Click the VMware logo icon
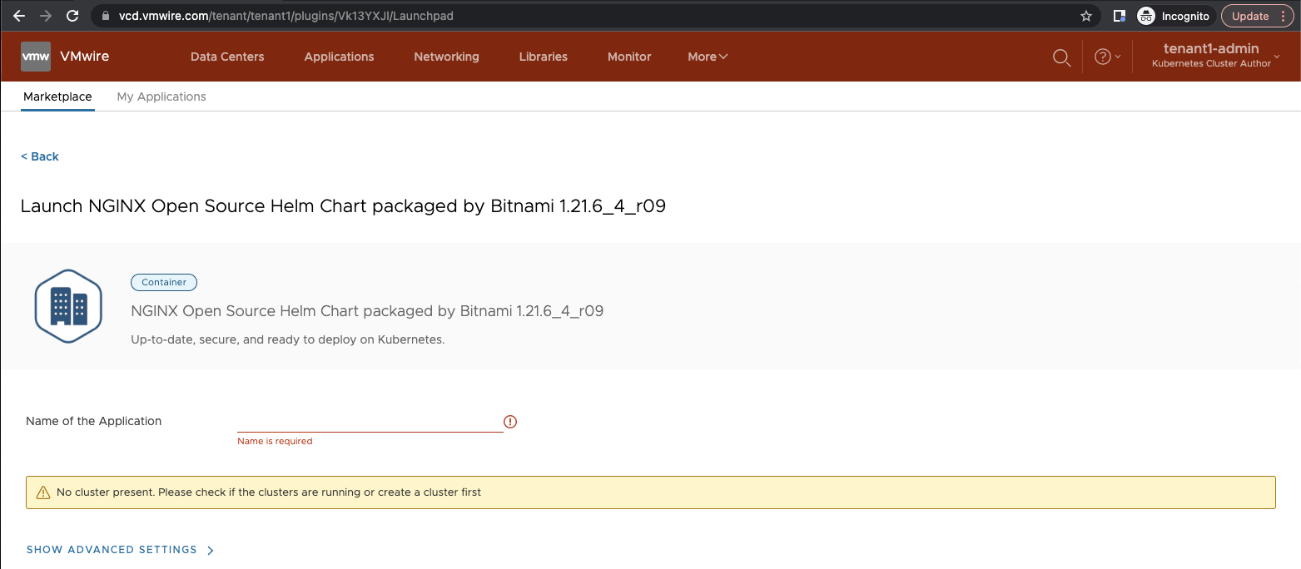 pos(36,57)
